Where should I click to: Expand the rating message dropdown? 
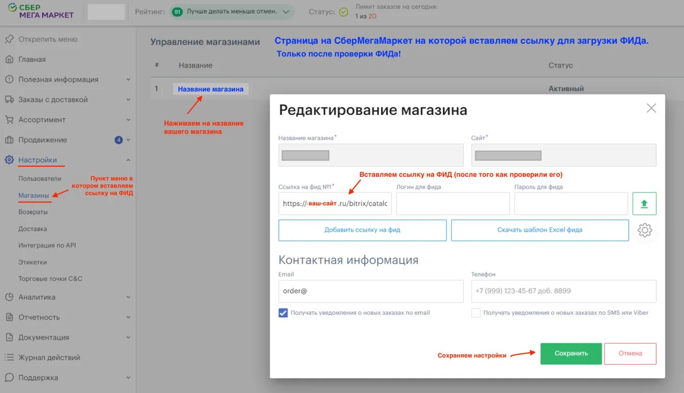(x=286, y=12)
